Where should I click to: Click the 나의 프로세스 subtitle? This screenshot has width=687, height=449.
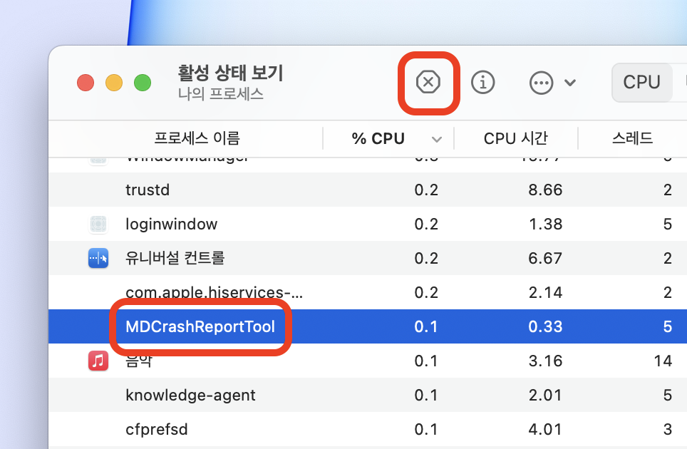click(220, 94)
